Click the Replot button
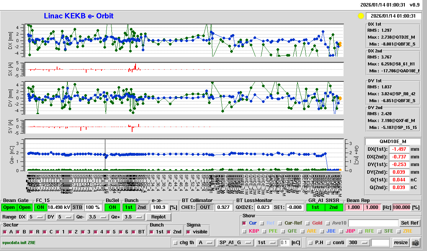Screen dimensions: 427x251 (x=158, y=217)
